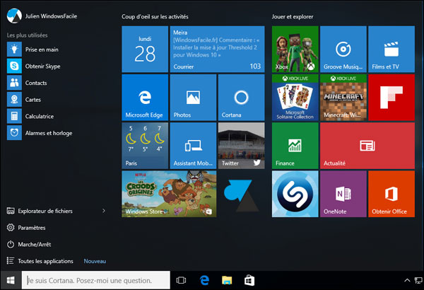Open the red Flipboard tile
The image size is (424, 290).
[391, 98]
